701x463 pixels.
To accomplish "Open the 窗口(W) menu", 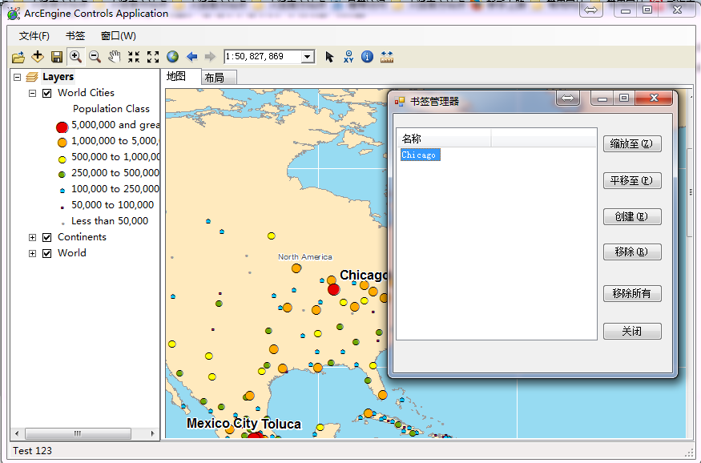I will [x=119, y=36].
